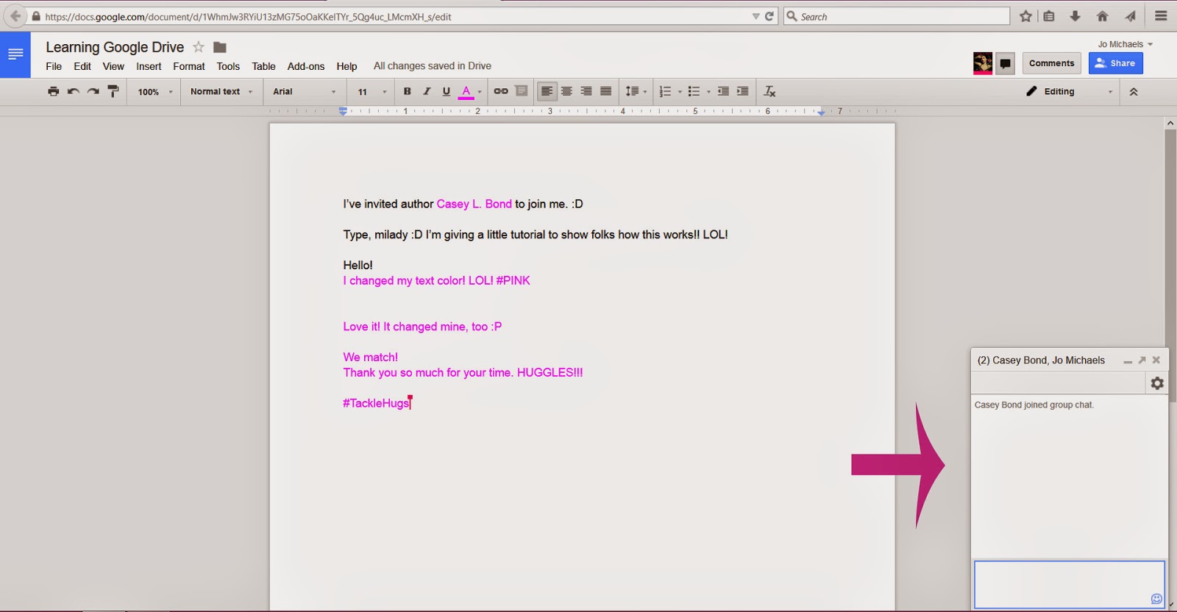Screen dimensions: 1177x612
Task: Redo the last action
Action: coord(93,91)
